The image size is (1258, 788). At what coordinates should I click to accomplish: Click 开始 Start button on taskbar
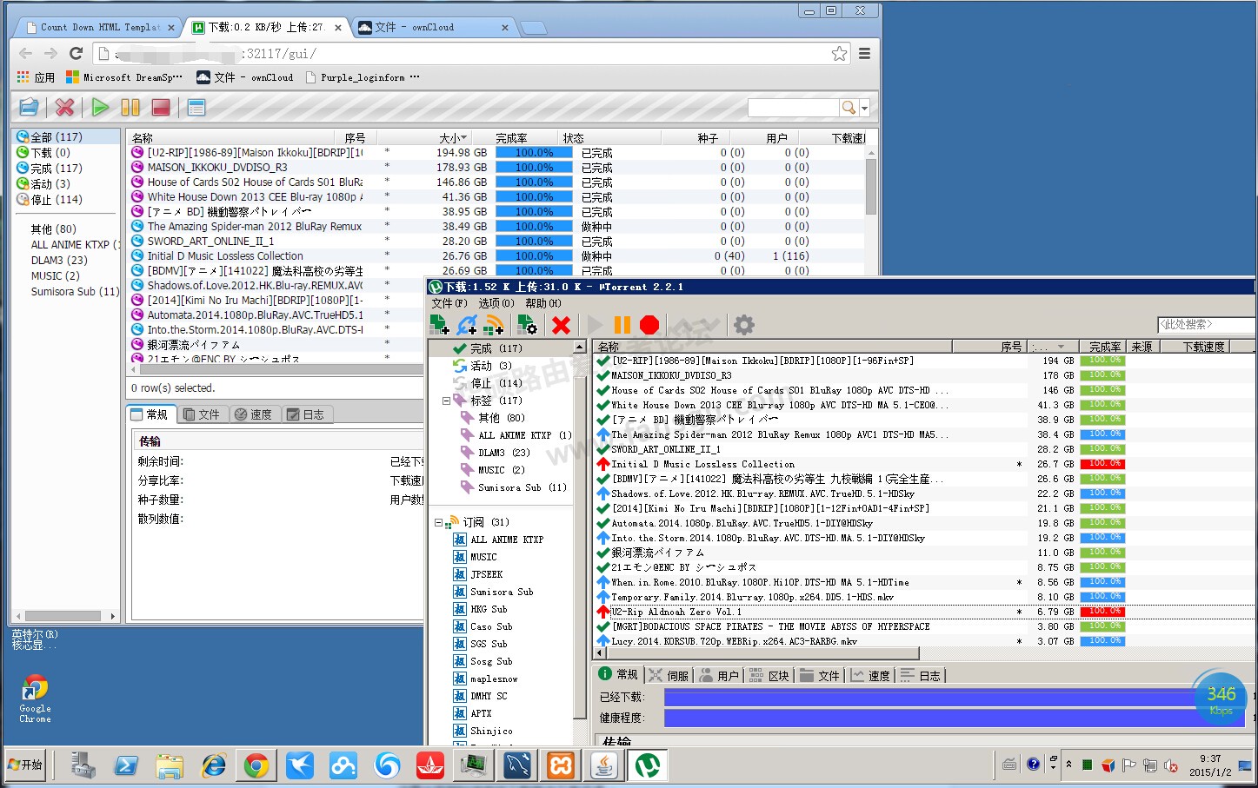pyautogui.click(x=25, y=765)
